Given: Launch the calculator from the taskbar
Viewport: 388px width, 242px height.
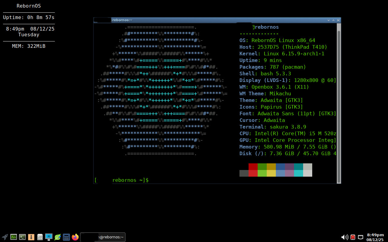Looking at the screenshot, I should point(66,237).
